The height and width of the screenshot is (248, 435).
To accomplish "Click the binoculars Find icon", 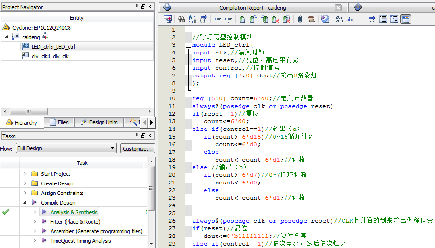I will click(x=181, y=19).
